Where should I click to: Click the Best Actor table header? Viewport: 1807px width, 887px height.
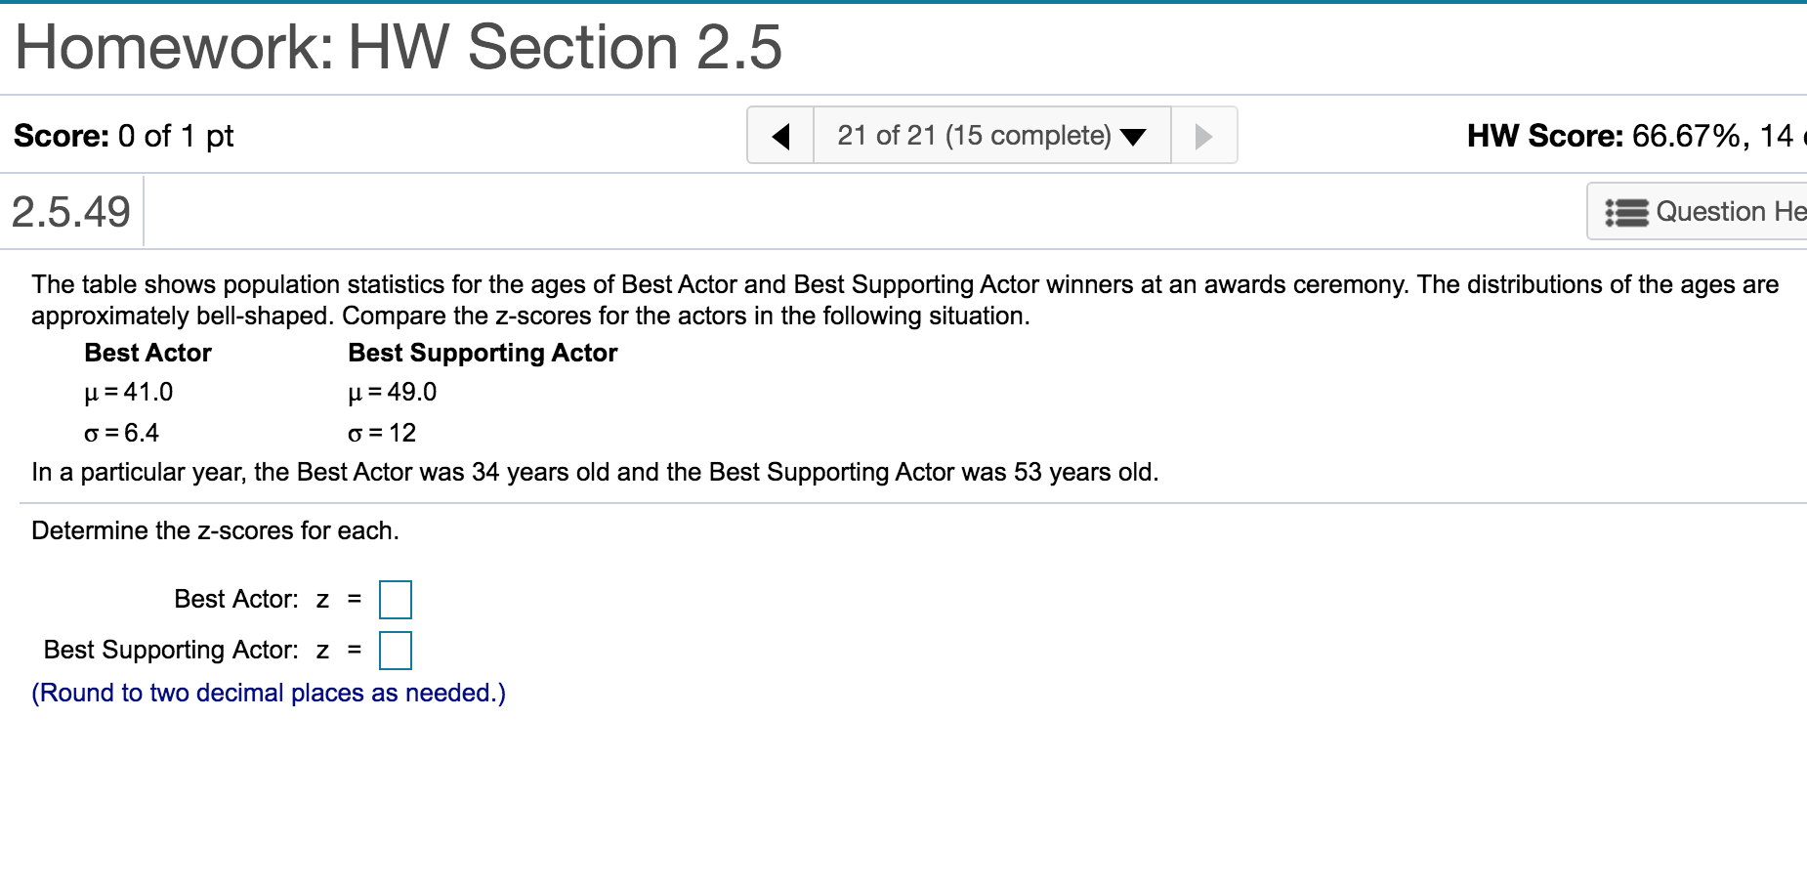(147, 353)
